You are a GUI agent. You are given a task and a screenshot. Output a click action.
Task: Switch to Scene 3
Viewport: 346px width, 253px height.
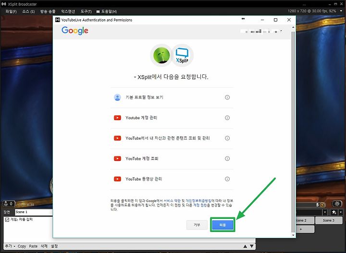tap(328, 220)
